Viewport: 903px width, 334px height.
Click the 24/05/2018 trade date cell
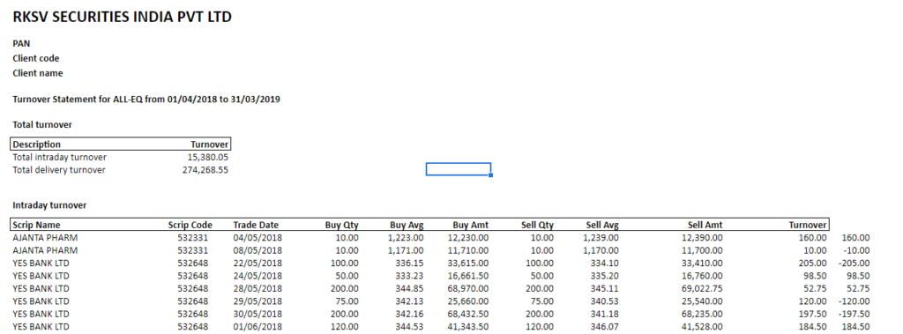click(x=257, y=276)
